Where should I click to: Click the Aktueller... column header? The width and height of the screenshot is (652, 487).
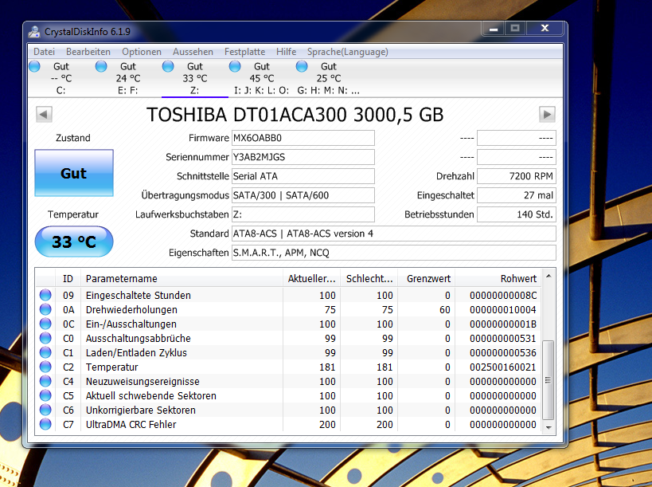[x=311, y=278]
